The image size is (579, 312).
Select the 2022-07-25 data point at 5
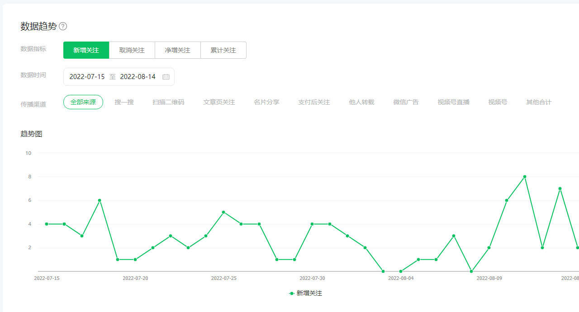point(223,212)
